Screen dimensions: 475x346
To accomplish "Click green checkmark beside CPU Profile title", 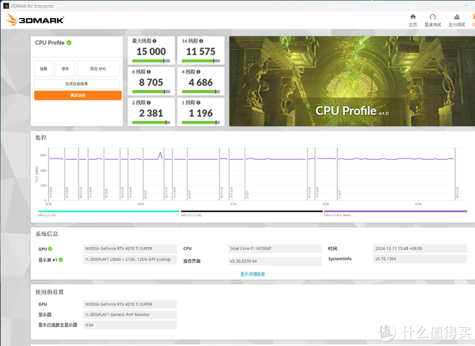I will pos(69,43).
